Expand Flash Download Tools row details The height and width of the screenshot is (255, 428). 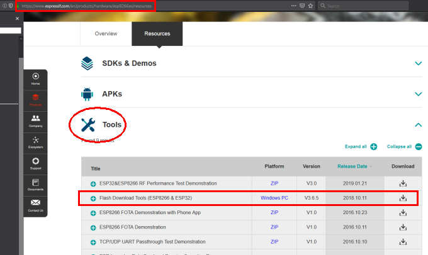tap(93, 198)
